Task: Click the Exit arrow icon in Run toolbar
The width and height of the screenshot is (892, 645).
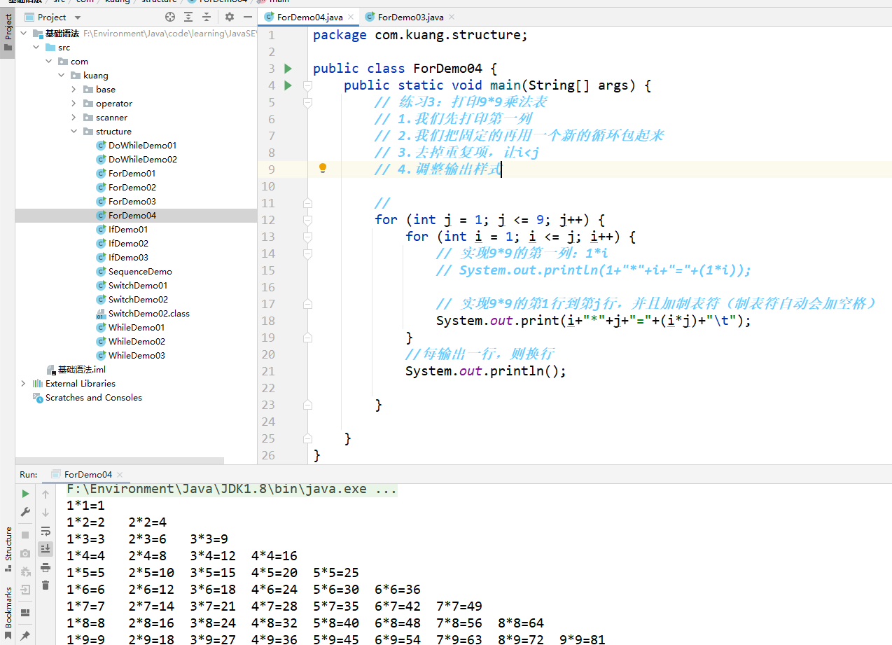Action: pos(26,590)
